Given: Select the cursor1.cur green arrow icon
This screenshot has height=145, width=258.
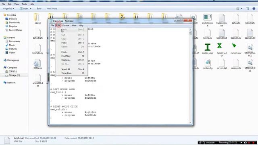Looking at the screenshot, I should click(234, 46).
